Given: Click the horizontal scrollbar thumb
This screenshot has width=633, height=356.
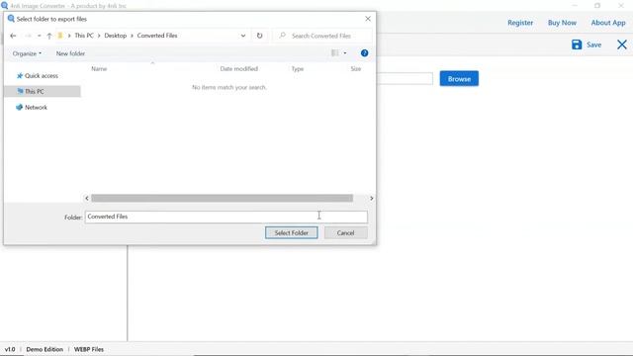Looking at the screenshot, I should [222, 198].
